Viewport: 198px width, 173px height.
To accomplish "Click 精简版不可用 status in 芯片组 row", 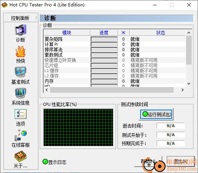I will click(144, 65).
